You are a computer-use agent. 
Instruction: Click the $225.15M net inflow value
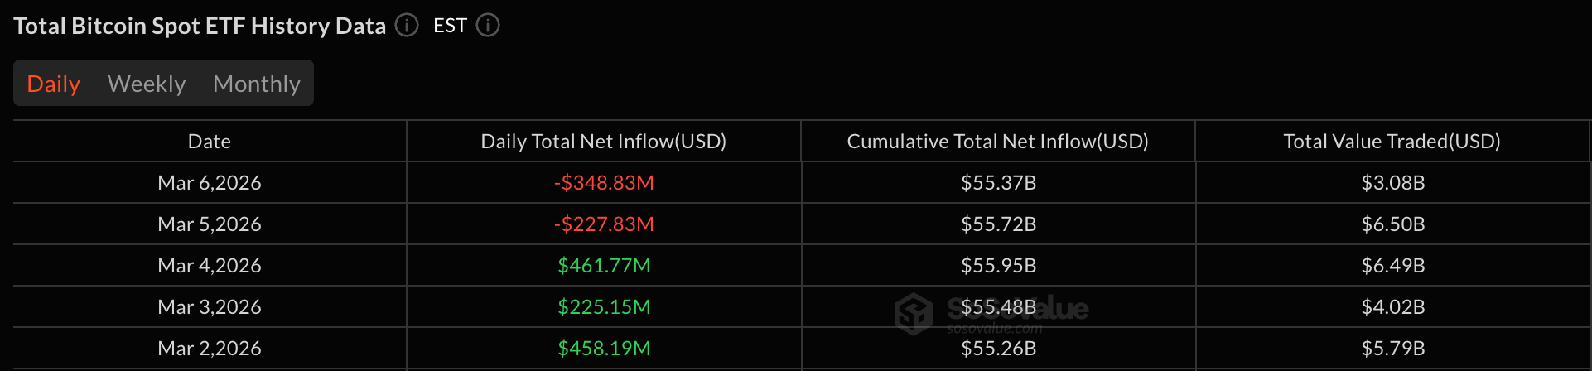coord(604,307)
